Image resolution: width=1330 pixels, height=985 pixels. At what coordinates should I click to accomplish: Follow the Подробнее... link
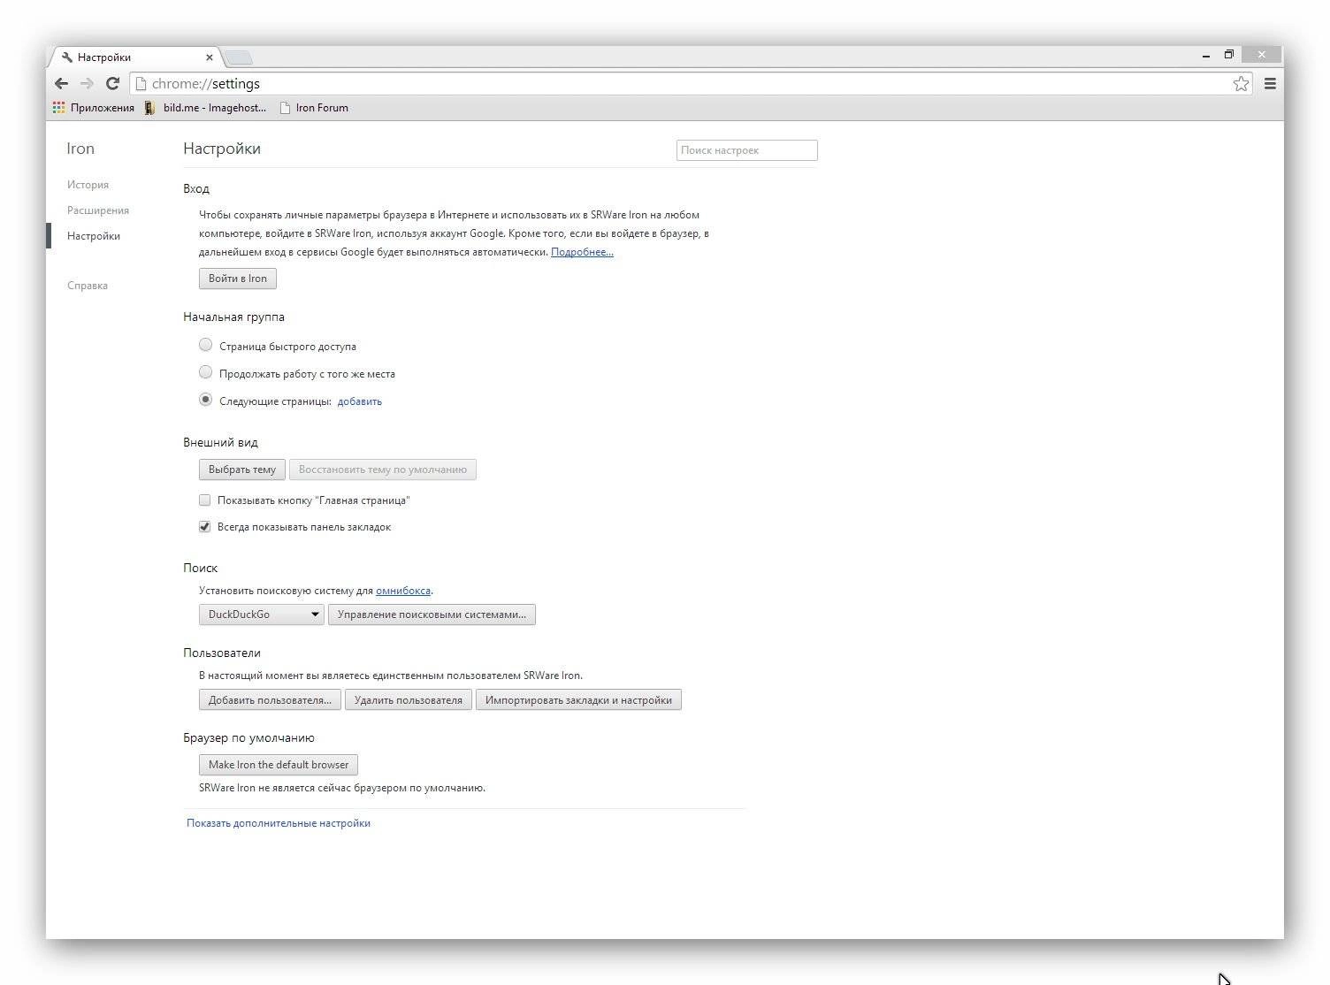pos(582,252)
